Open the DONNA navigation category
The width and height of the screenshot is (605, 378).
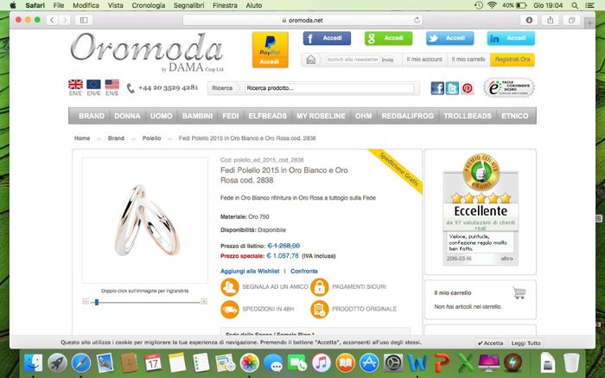(127, 116)
